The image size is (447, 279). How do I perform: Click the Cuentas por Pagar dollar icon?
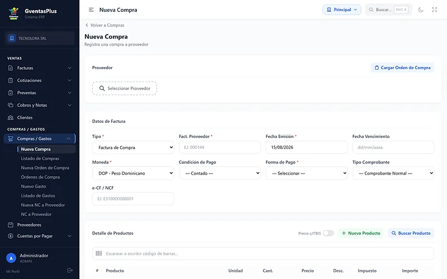point(11,236)
